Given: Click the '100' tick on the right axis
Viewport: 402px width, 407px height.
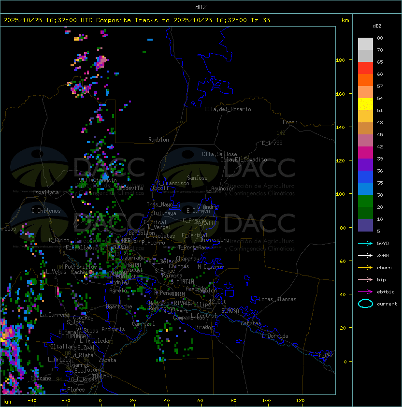Looking at the screenshot, I should pos(340,194).
